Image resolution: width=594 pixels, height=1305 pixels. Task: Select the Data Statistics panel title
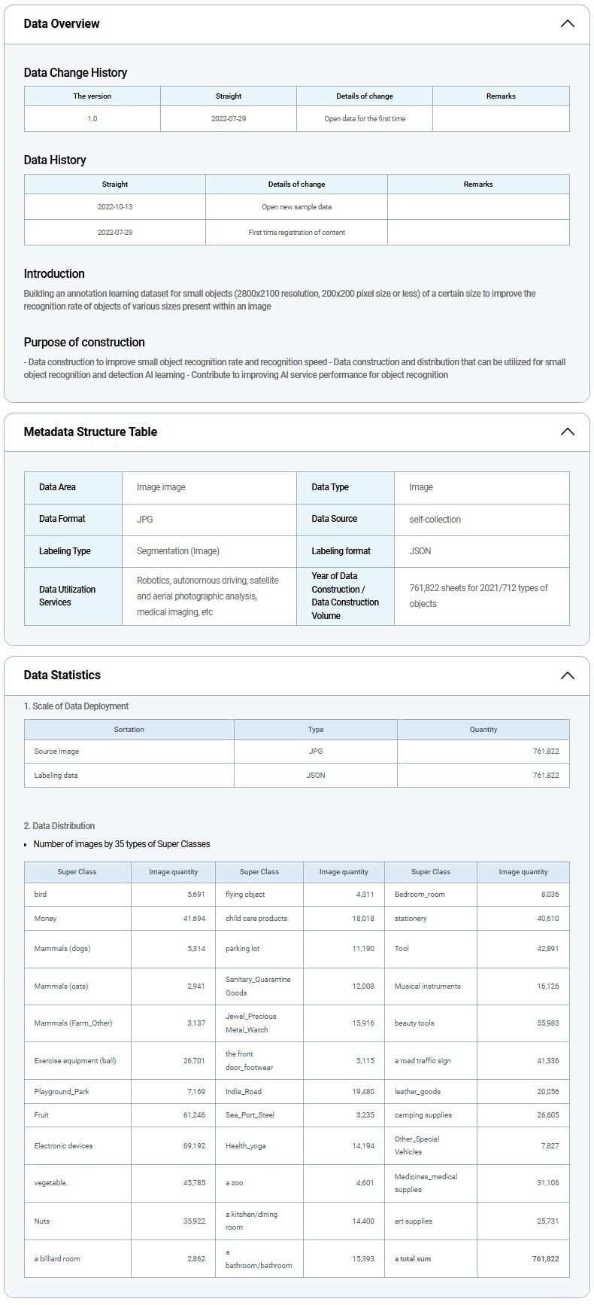tap(62, 675)
